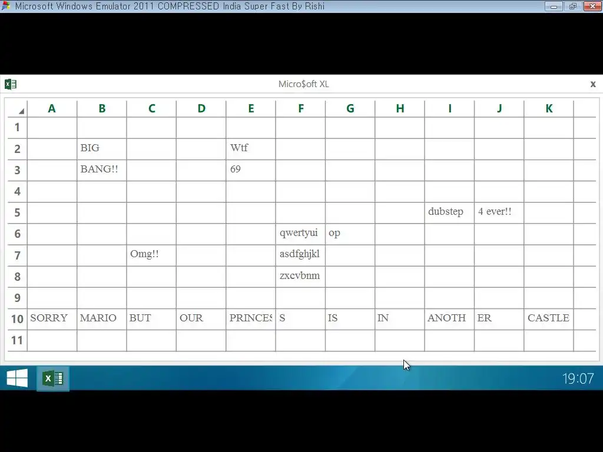The width and height of the screenshot is (603, 452).
Task: Select row 2 header
Action: (17, 149)
